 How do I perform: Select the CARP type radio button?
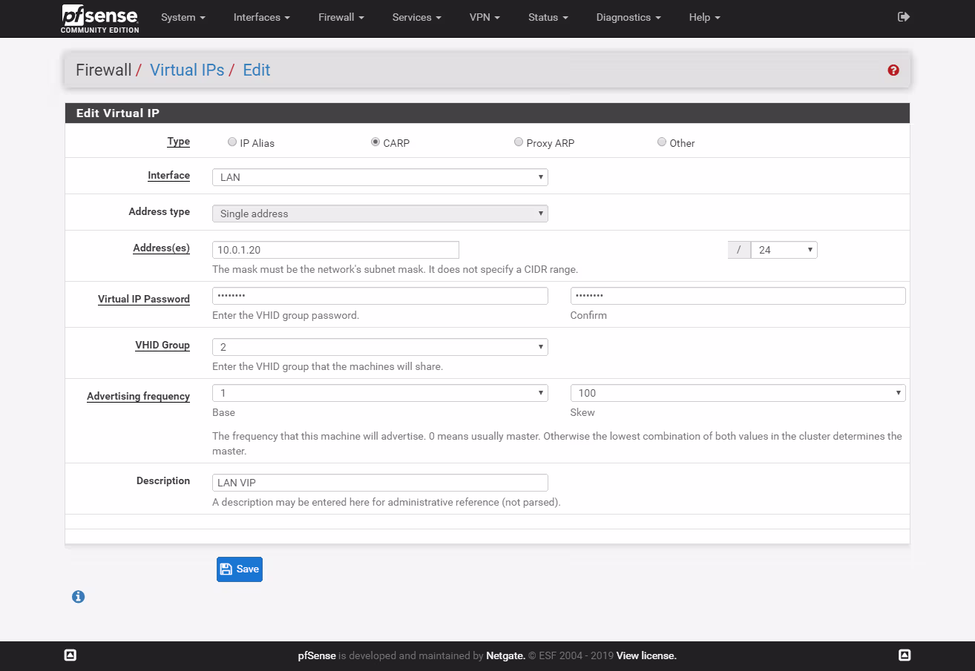pos(375,142)
